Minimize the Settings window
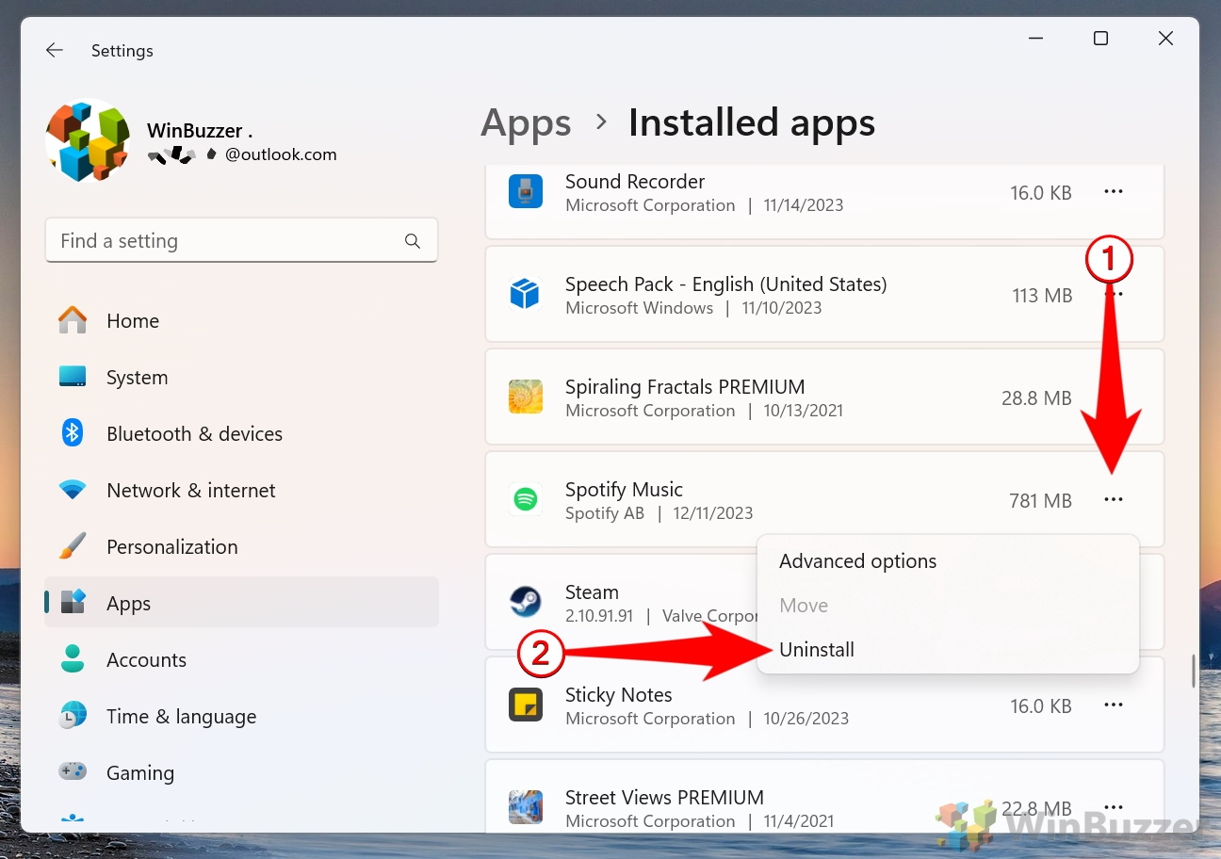 1034,39
